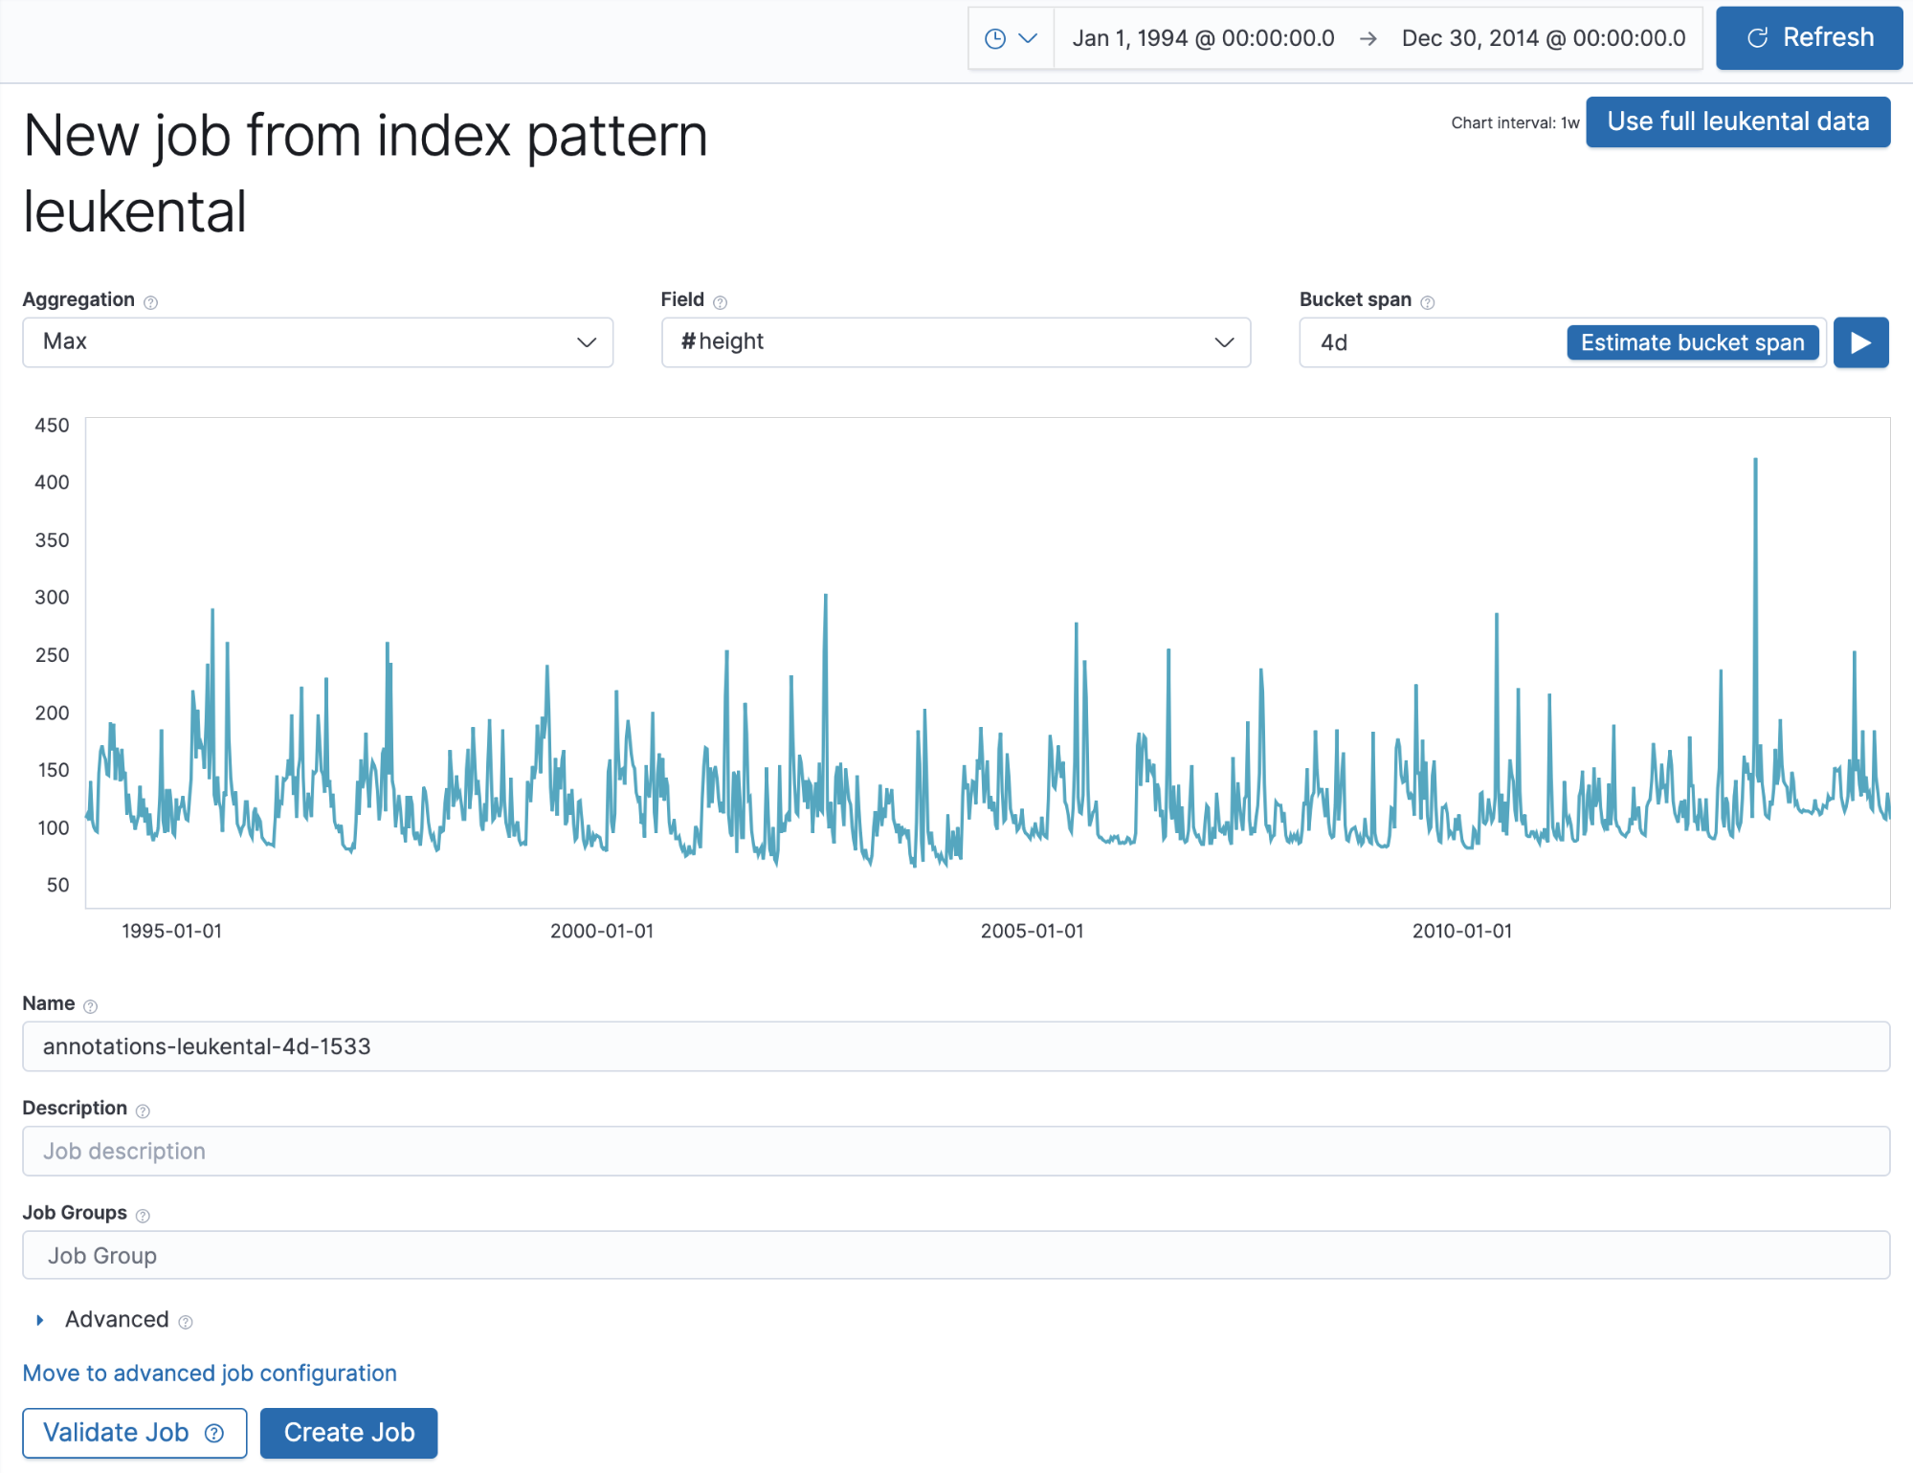The width and height of the screenshot is (1913, 1473).
Task: Click the Job description input field
Action: pyautogui.click(x=955, y=1151)
